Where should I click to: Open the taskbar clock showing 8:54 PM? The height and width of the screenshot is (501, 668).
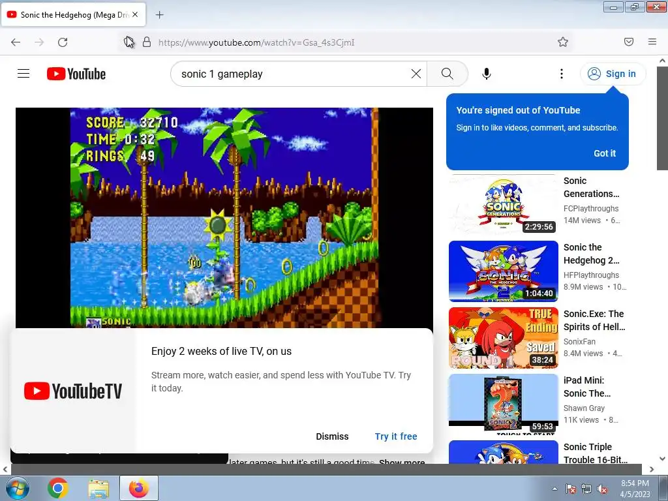click(635, 489)
